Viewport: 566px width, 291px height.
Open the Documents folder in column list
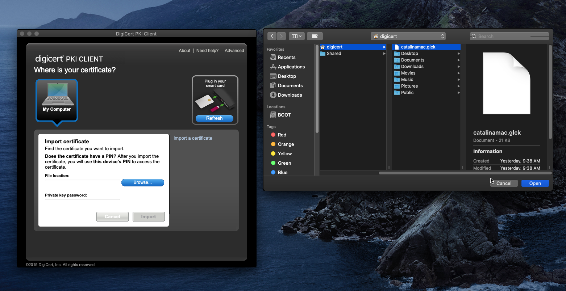pos(426,60)
